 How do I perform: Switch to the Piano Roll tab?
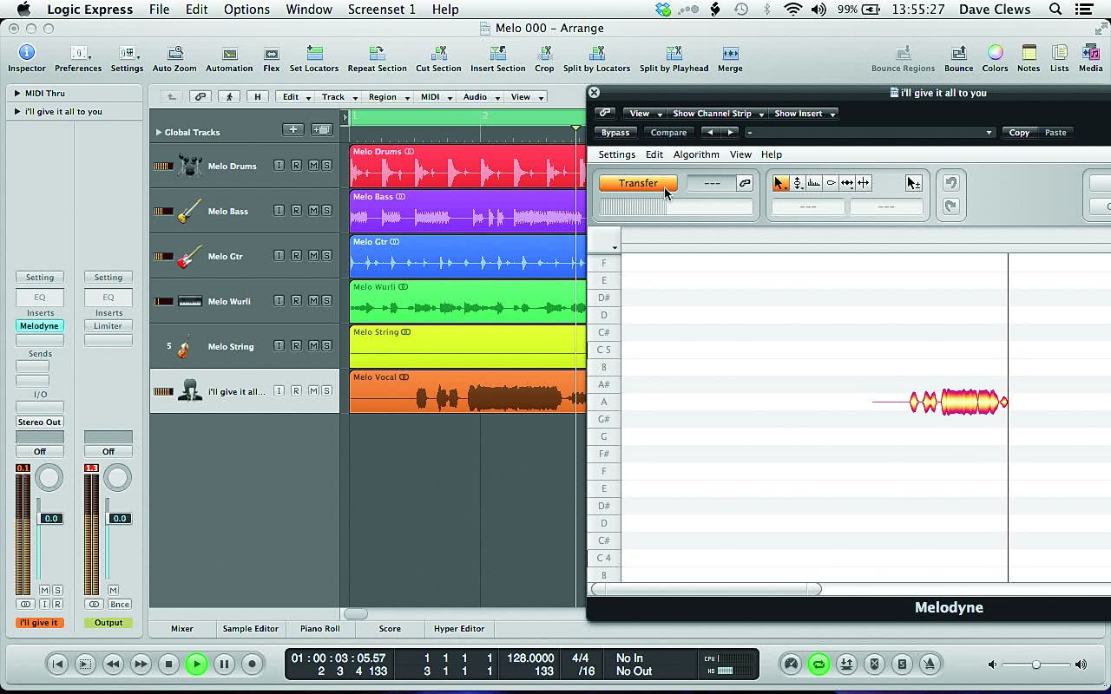[x=320, y=629]
